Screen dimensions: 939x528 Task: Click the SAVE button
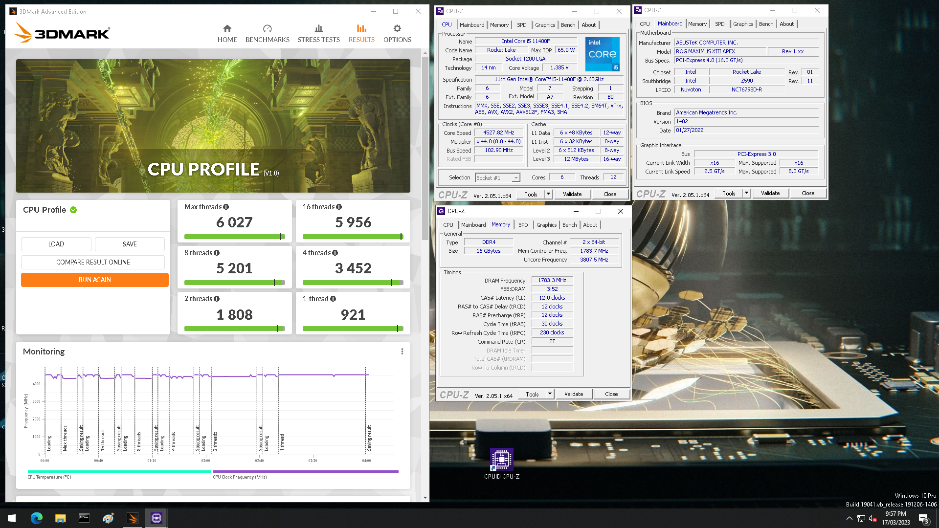click(x=130, y=244)
